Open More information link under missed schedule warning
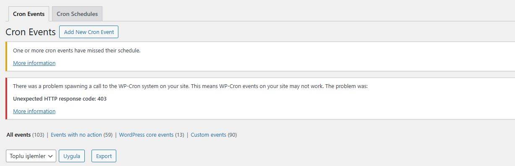Image resolution: width=515 pixels, height=166 pixels. pos(34,63)
